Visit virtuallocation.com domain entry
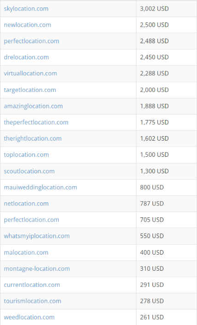The width and height of the screenshot is (197, 325). point(30,74)
